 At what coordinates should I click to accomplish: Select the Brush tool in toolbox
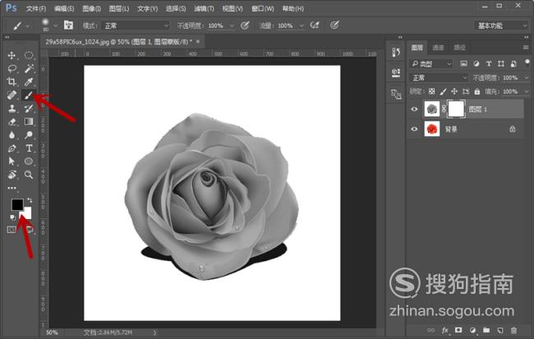29,95
